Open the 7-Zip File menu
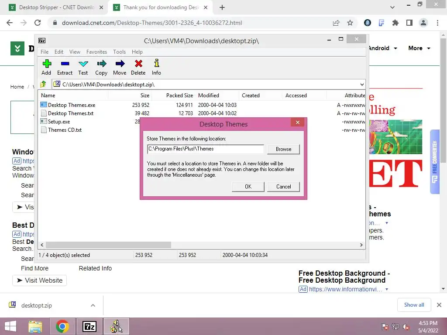 click(x=45, y=52)
